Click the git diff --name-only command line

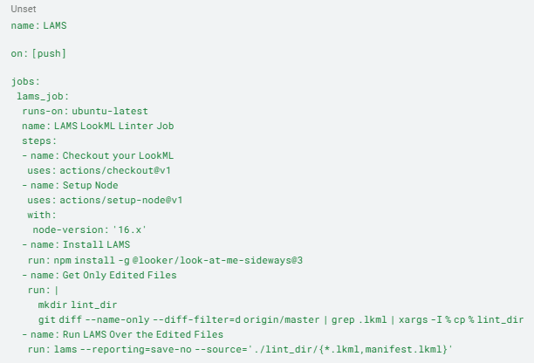click(x=281, y=319)
